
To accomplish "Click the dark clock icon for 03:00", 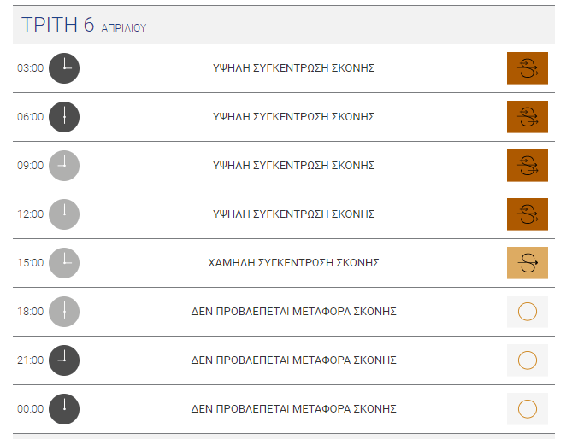I will [64, 68].
